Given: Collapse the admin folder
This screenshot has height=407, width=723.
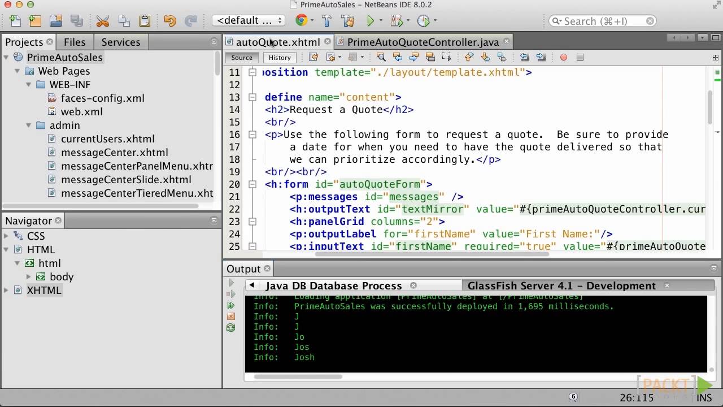Looking at the screenshot, I should click(29, 125).
